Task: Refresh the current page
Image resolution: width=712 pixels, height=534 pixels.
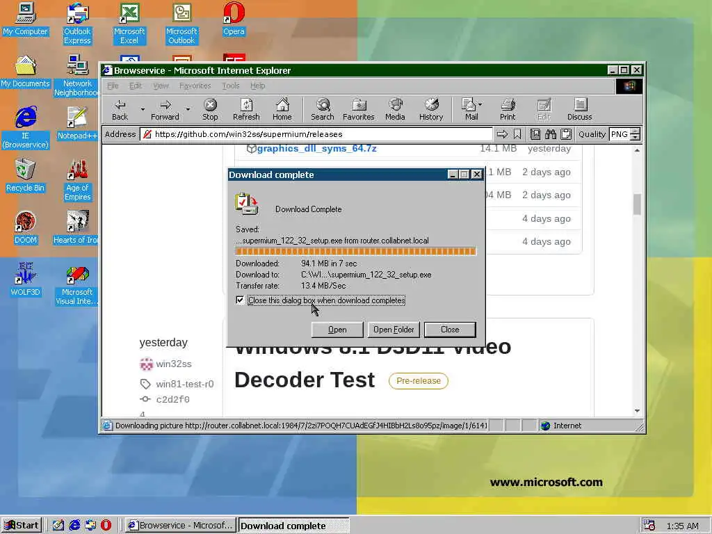Action: click(x=246, y=109)
